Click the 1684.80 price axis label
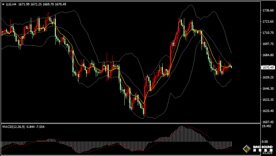This screenshot has height=156, width=276. [x=268, y=55]
